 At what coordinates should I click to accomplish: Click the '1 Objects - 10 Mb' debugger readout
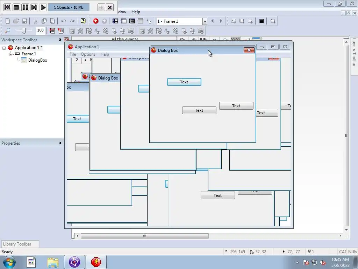click(x=69, y=7)
